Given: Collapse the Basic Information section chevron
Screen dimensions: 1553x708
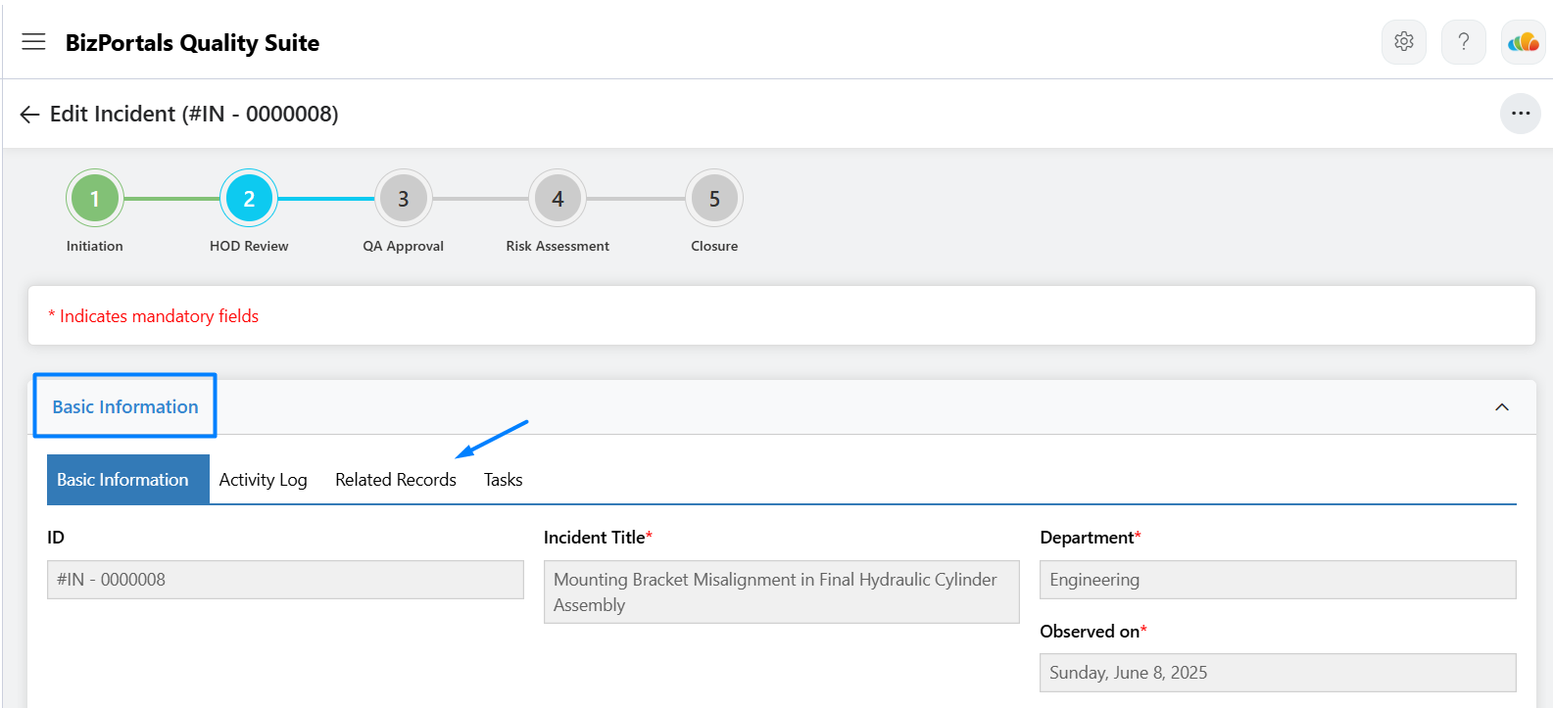Looking at the screenshot, I should tap(1502, 407).
